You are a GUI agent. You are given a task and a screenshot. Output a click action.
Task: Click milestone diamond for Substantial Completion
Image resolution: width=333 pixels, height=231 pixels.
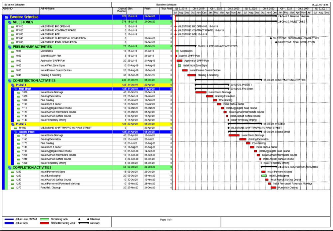[270, 38]
